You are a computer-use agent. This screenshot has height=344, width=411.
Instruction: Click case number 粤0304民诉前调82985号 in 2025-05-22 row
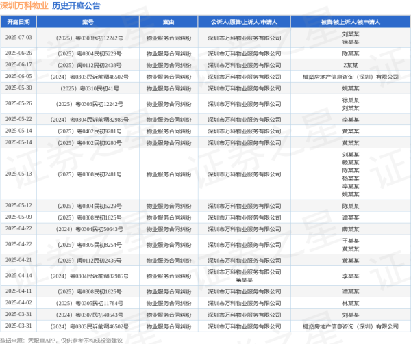90,120
